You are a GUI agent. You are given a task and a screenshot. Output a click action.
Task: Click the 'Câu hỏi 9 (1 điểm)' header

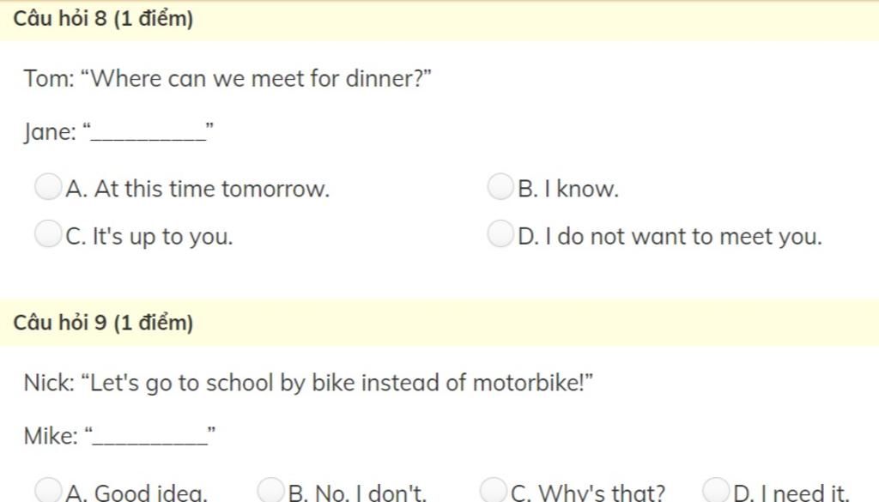pyautogui.click(x=103, y=323)
